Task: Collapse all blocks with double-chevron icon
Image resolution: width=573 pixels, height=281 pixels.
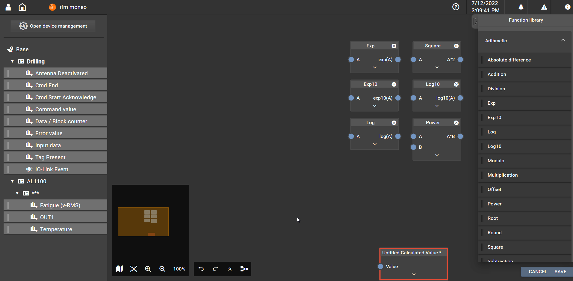Action: 230,269
